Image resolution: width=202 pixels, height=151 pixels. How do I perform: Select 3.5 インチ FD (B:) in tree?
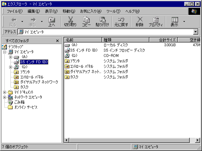(34, 62)
